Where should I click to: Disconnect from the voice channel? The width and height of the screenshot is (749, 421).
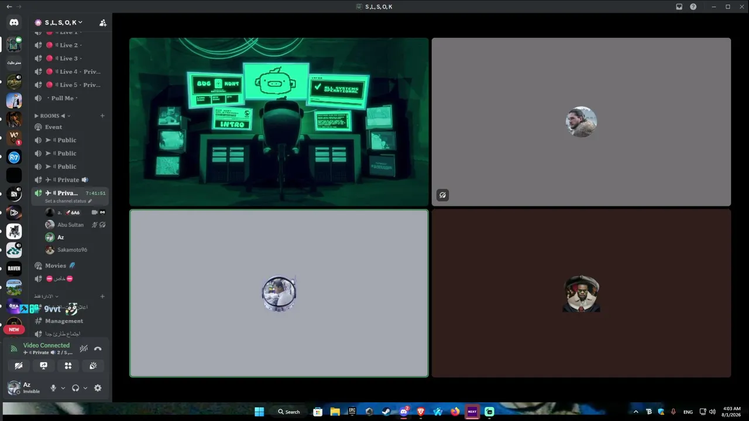coord(98,348)
